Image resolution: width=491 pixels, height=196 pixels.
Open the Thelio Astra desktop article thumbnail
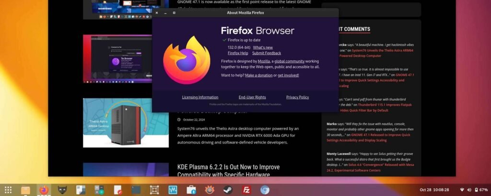pos(126,123)
